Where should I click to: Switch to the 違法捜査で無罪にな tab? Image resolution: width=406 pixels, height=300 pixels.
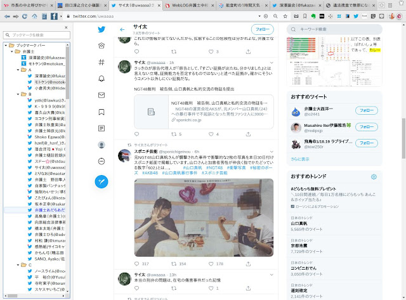pyautogui.click(x=350, y=6)
